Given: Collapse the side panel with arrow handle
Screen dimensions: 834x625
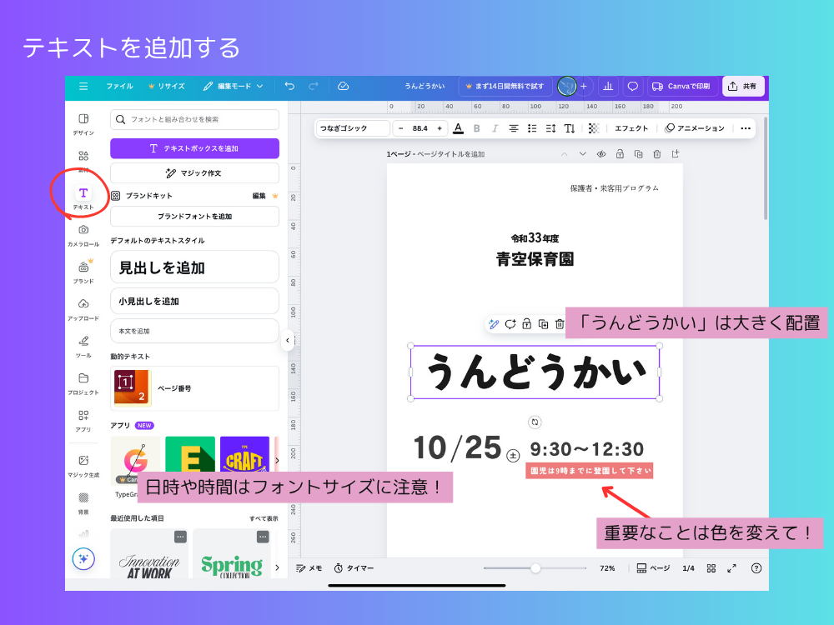Looking at the screenshot, I should pos(287,340).
